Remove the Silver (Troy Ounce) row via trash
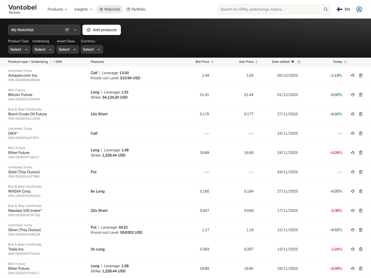The image size is (371, 278). 361,230
